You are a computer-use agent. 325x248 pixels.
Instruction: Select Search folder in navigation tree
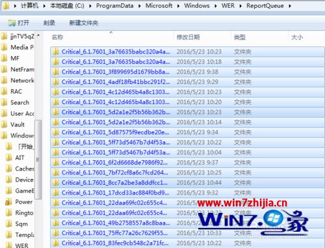[x=15, y=102]
